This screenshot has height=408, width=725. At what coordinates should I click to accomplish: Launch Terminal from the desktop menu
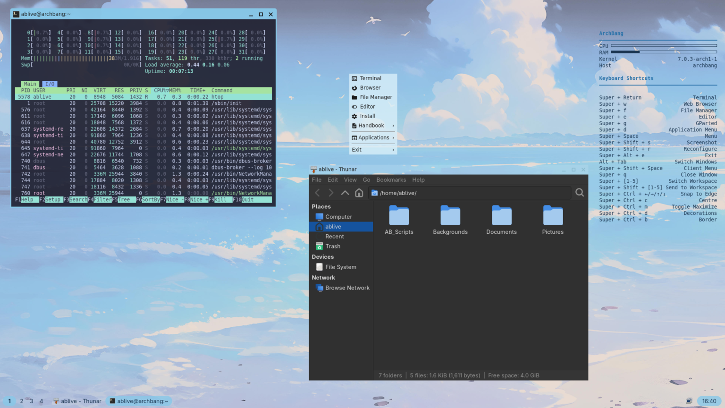click(373, 78)
